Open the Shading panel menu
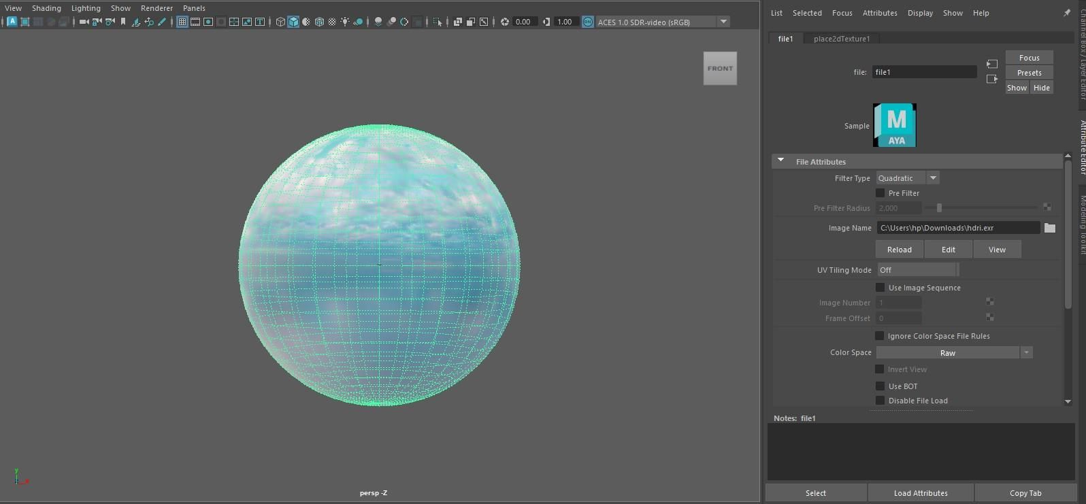The height and width of the screenshot is (504, 1086). click(x=46, y=8)
